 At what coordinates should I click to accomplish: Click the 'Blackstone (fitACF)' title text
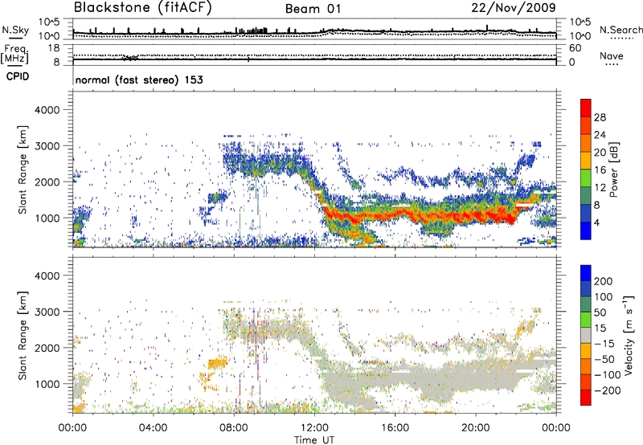pyautogui.click(x=142, y=8)
